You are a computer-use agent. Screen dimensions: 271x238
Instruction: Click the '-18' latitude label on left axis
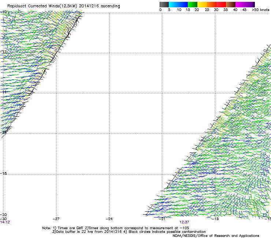tap(3, 173)
